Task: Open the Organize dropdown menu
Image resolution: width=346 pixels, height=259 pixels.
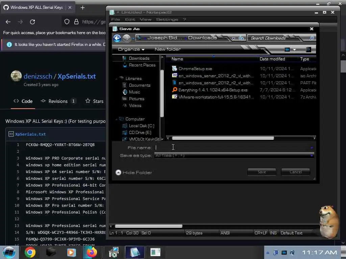Action: 131,49
